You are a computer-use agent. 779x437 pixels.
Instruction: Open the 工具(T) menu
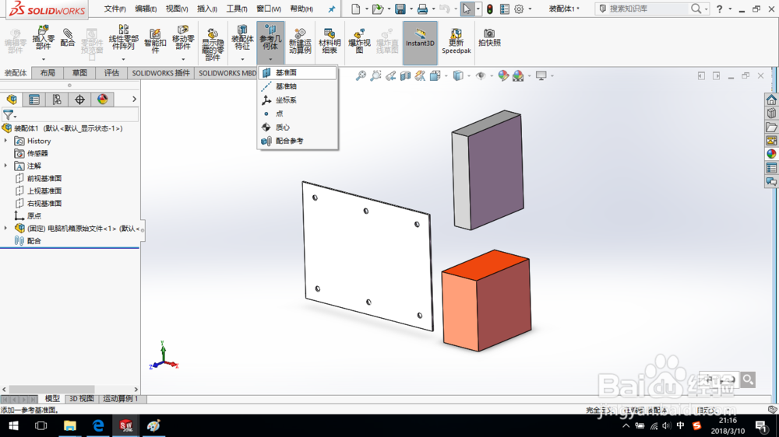237,9
